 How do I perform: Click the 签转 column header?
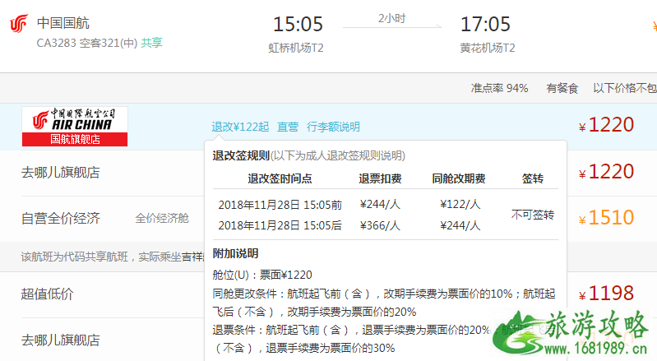tap(533, 178)
